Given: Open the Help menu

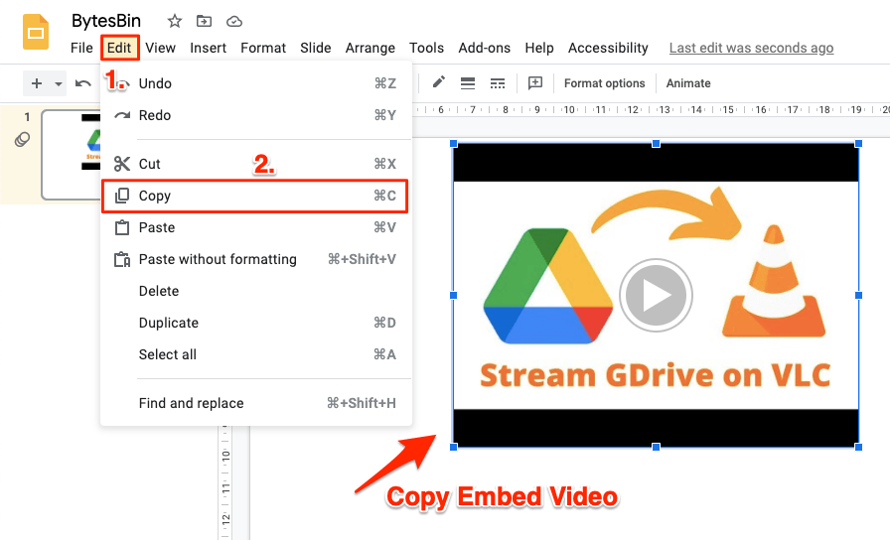Looking at the screenshot, I should coord(539,49).
